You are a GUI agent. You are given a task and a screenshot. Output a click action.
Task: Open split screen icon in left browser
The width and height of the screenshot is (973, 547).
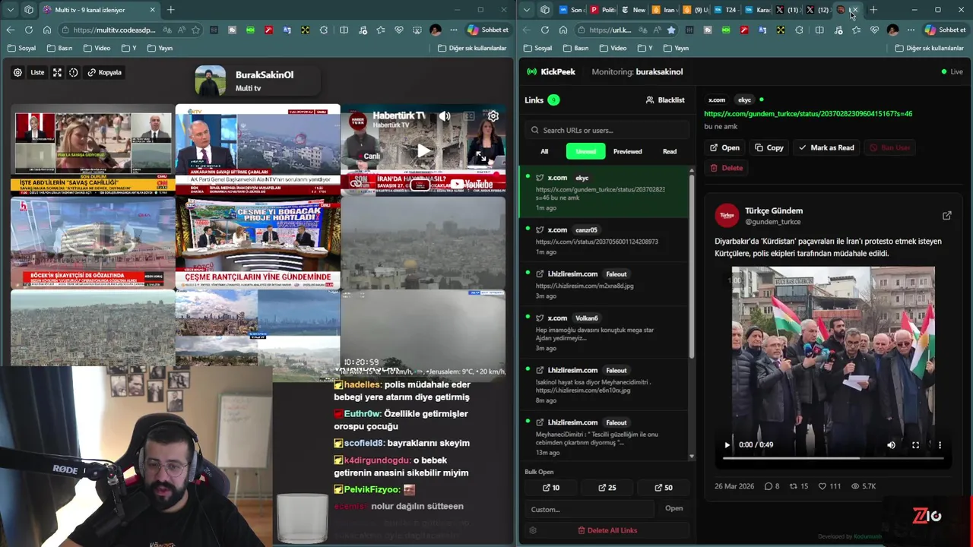pyautogui.click(x=344, y=30)
